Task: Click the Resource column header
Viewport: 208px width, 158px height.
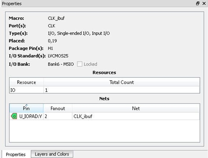Action: click(26, 82)
